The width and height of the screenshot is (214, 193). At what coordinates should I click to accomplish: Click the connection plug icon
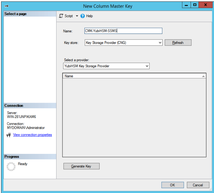click(9, 135)
